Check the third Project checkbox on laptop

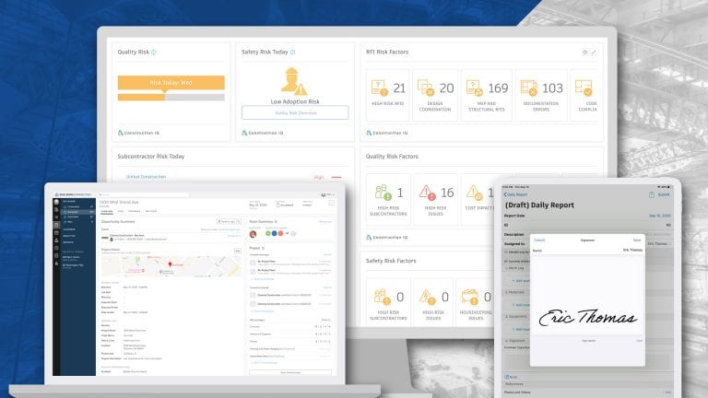point(253,295)
